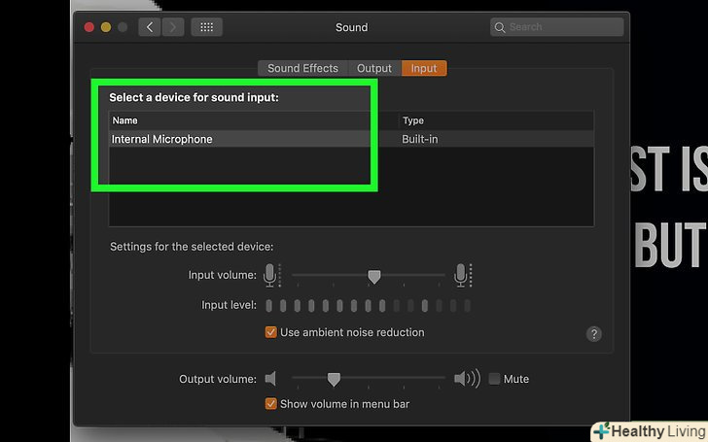Minimize the Sound window with yellow button
This screenshot has width=708, height=442.
(106, 27)
